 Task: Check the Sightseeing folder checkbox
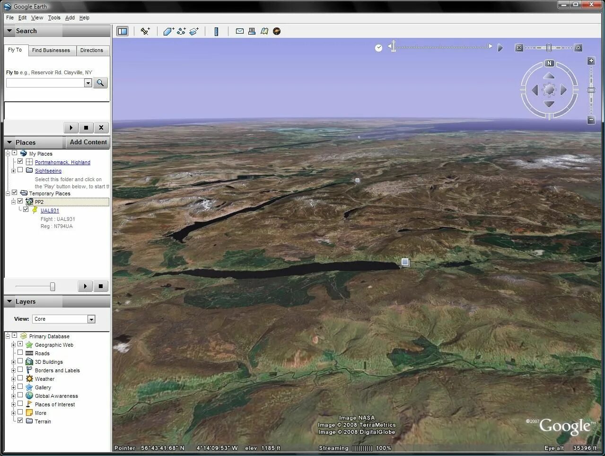click(20, 170)
